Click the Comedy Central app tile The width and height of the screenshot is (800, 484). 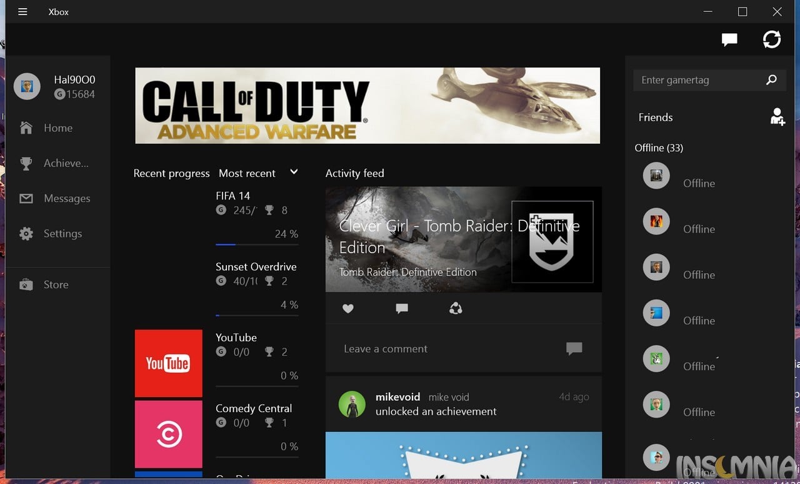169,435
